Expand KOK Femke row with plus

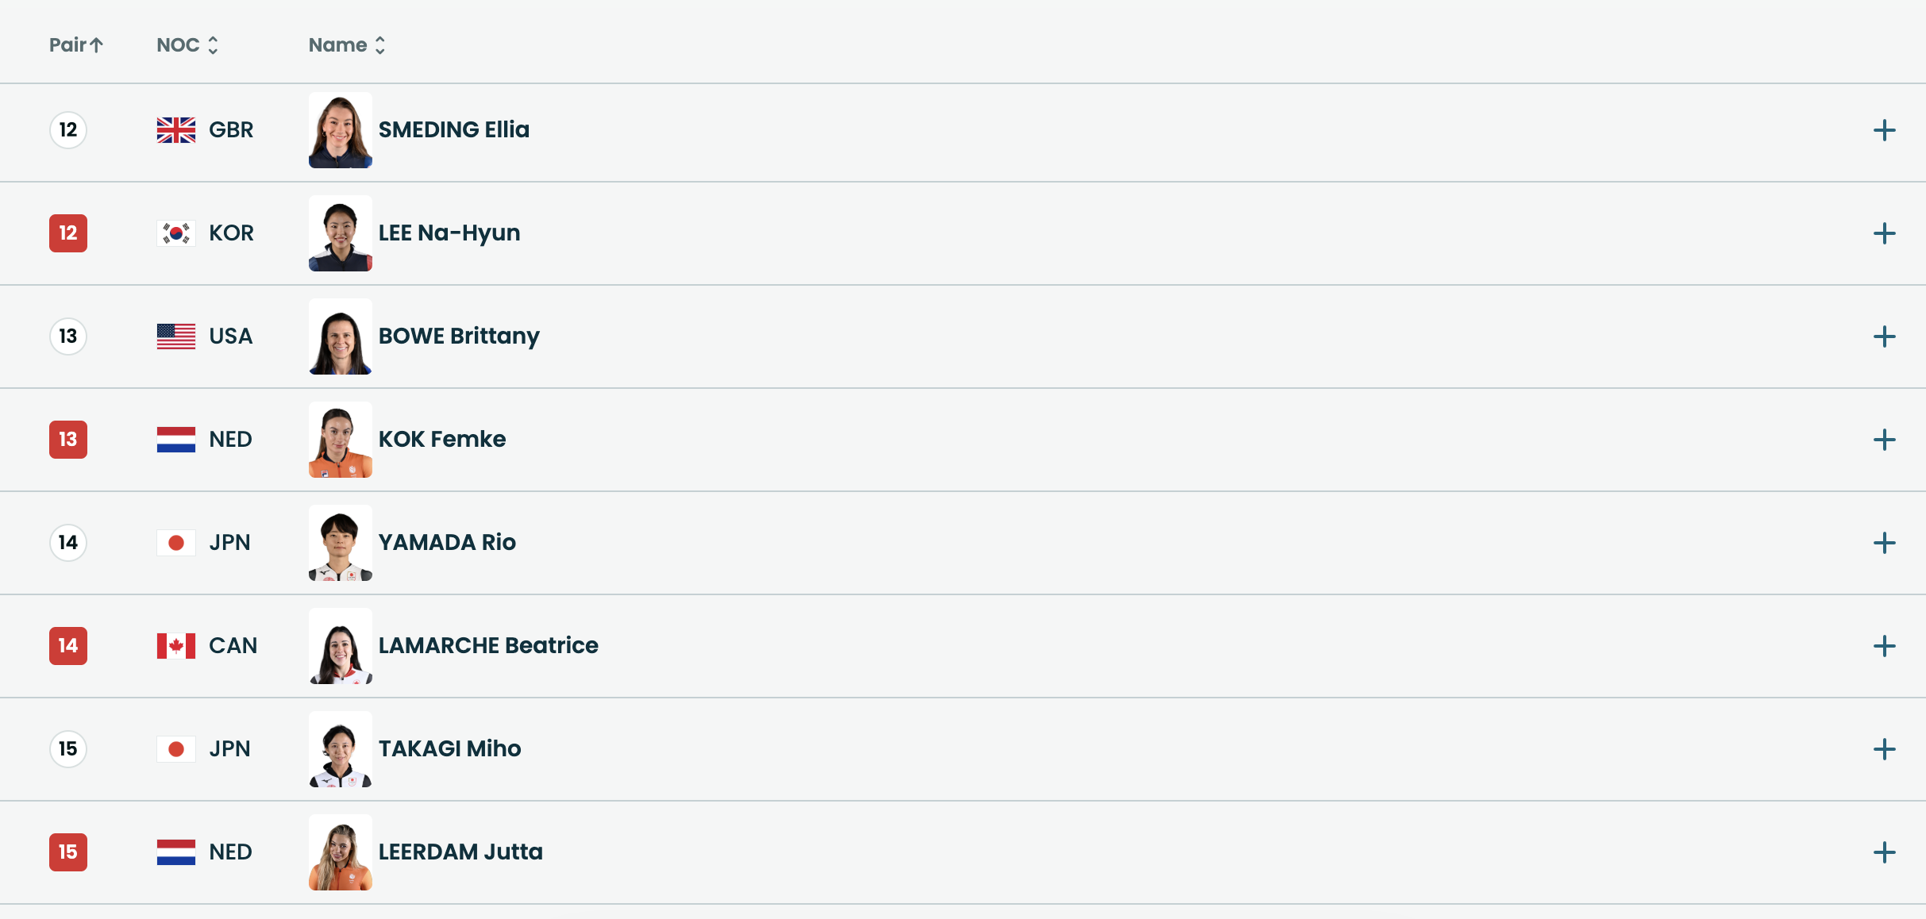pyautogui.click(x=1884, y=440)
